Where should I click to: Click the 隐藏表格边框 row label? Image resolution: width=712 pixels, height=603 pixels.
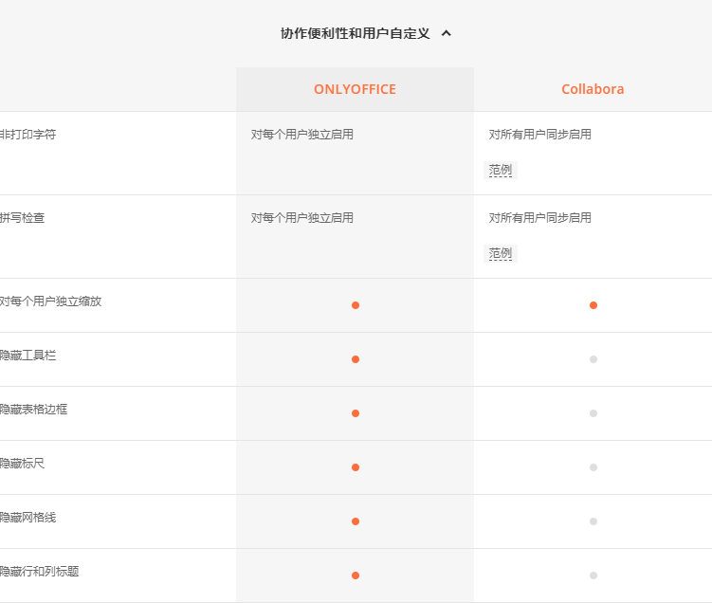(33, 410)
